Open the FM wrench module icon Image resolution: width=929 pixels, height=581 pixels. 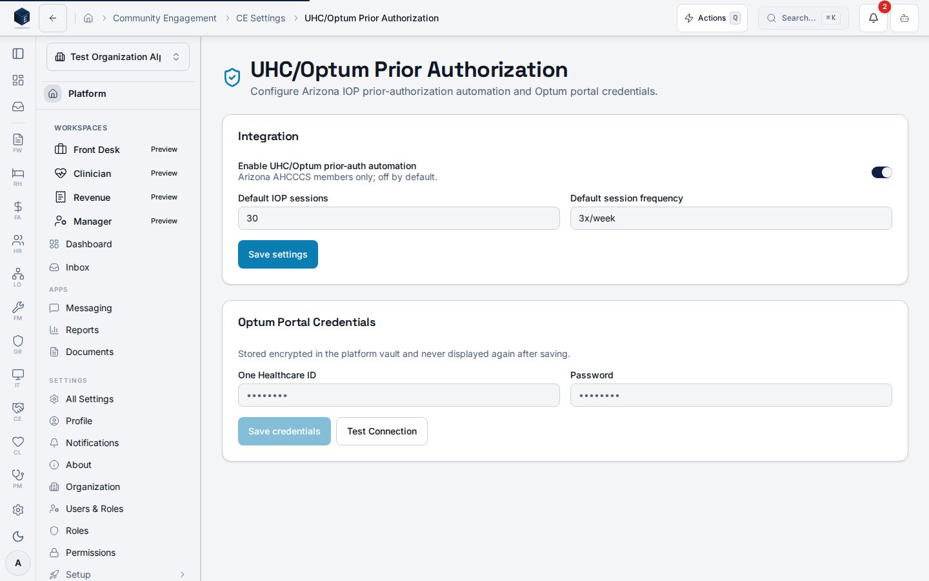(x=18, y=311)
